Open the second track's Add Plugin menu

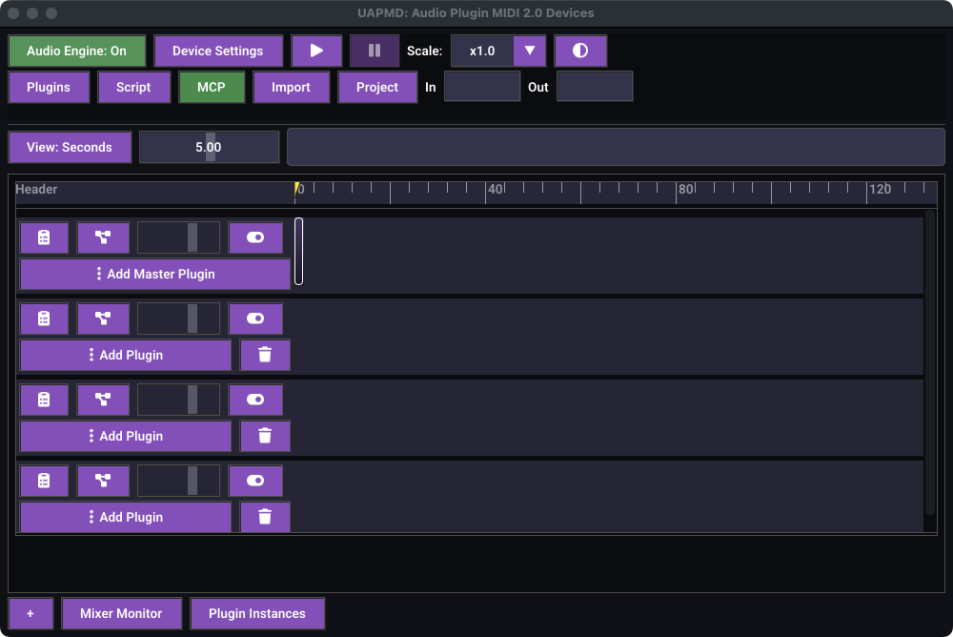(x=126, y=436)
